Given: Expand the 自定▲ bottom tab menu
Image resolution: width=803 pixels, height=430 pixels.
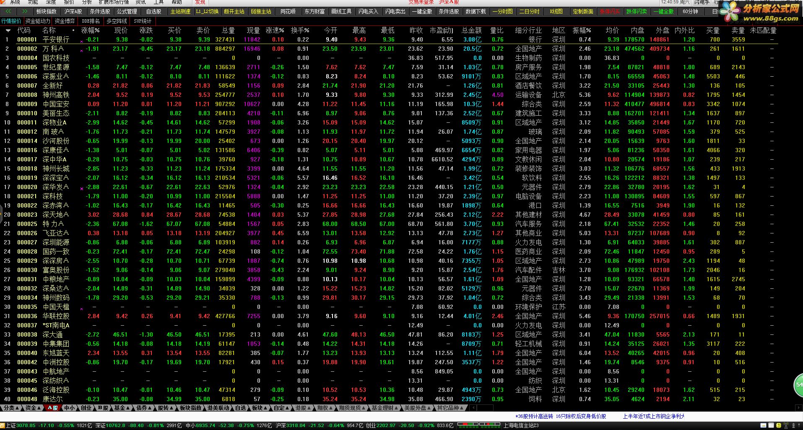Looking at the screenshot, I should tap(281, 408).
